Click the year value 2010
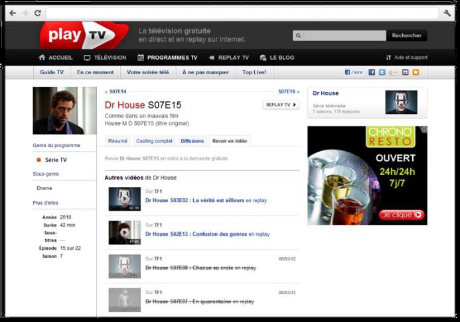 tap(66, 217)
